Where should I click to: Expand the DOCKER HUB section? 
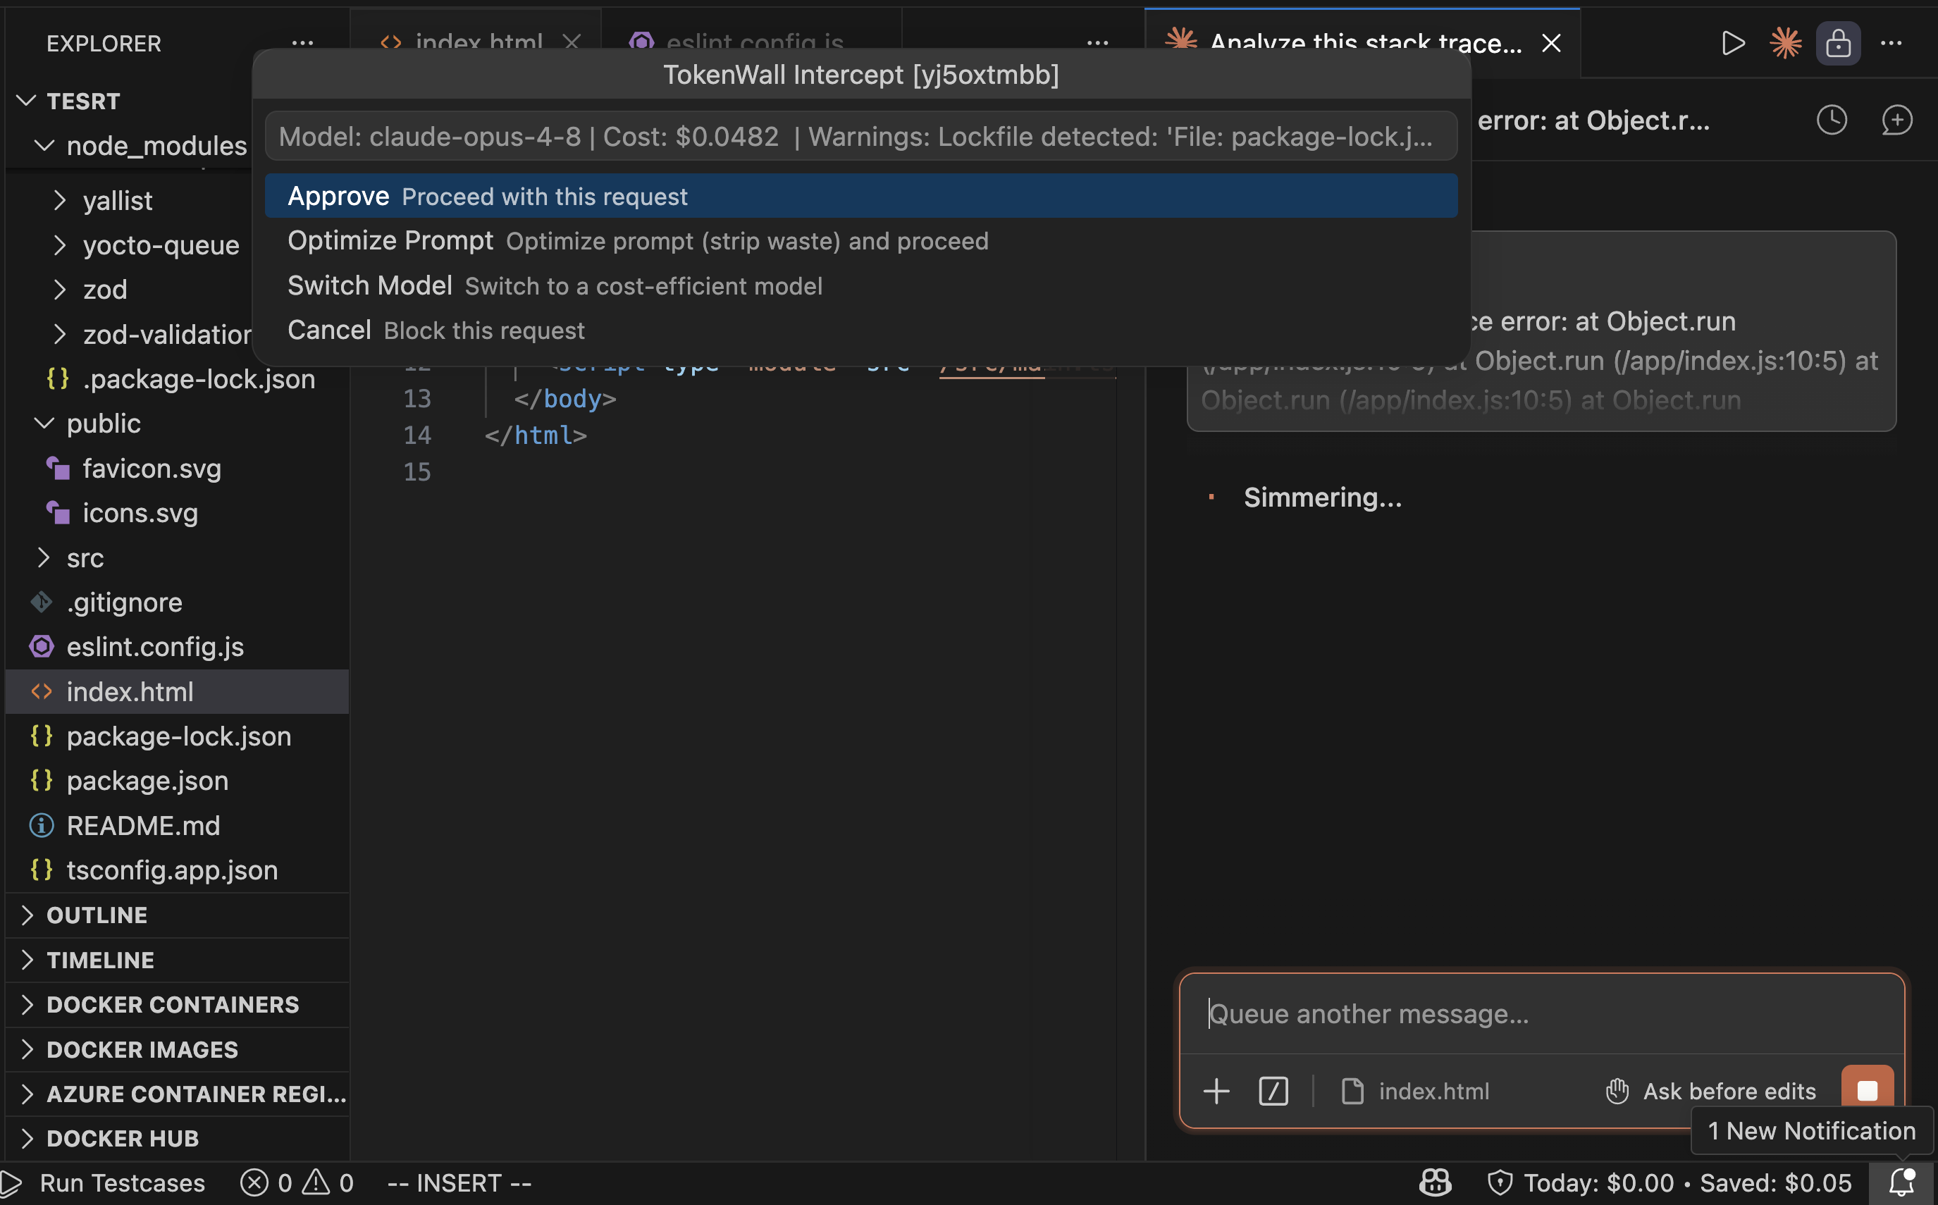coord(177,1138)
